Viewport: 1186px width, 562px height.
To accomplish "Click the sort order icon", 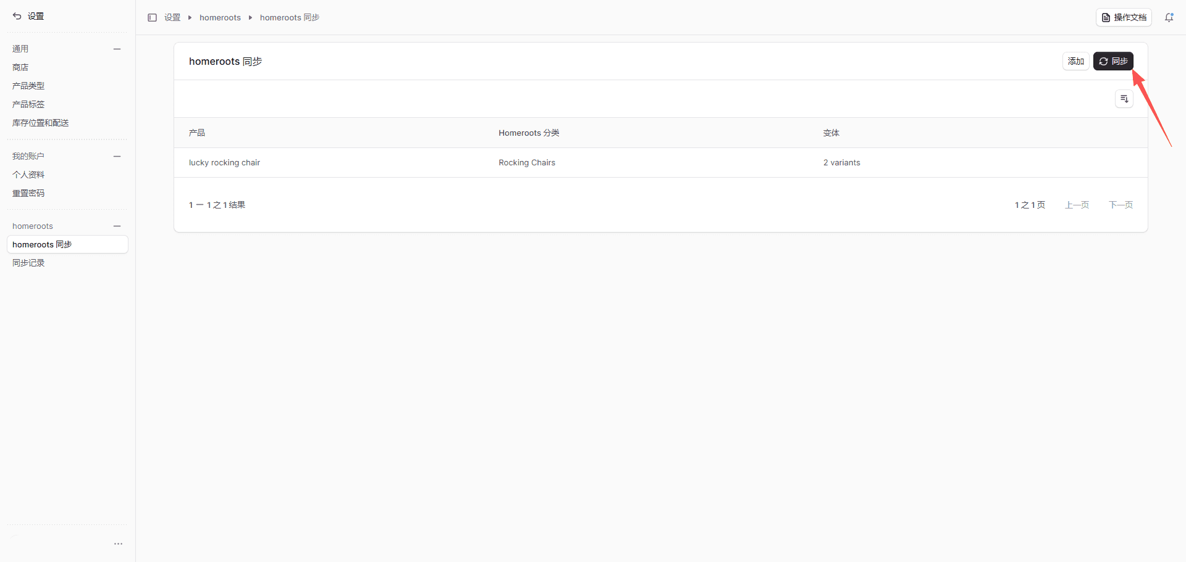I will pos(1124,99).
